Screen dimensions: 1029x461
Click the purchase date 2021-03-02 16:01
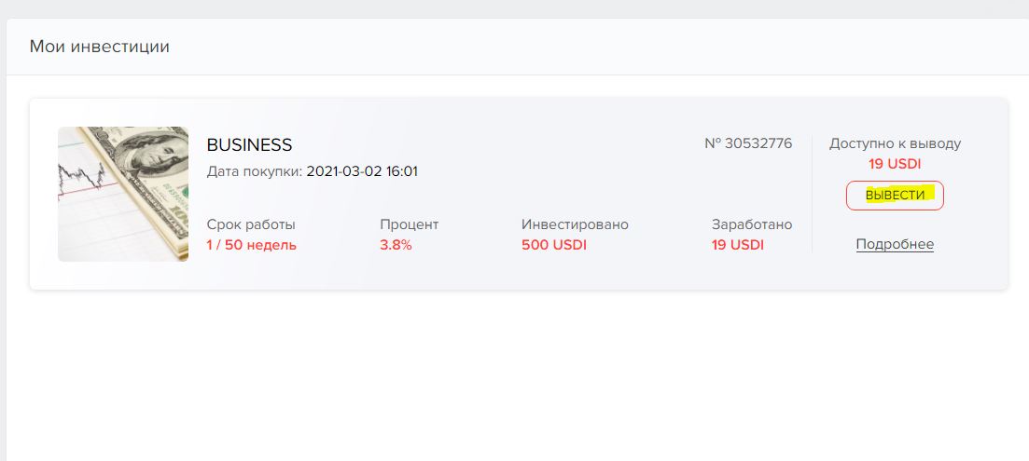362,171
